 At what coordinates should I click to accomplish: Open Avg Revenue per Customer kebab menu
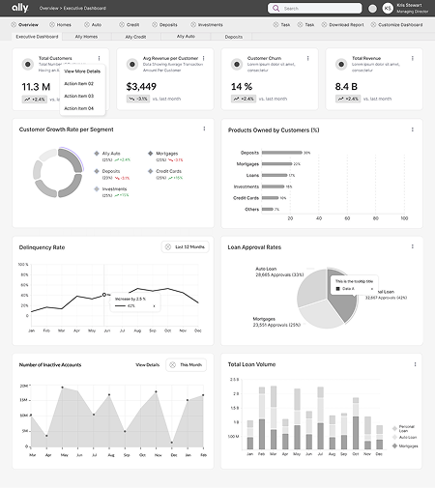[203, 58]
